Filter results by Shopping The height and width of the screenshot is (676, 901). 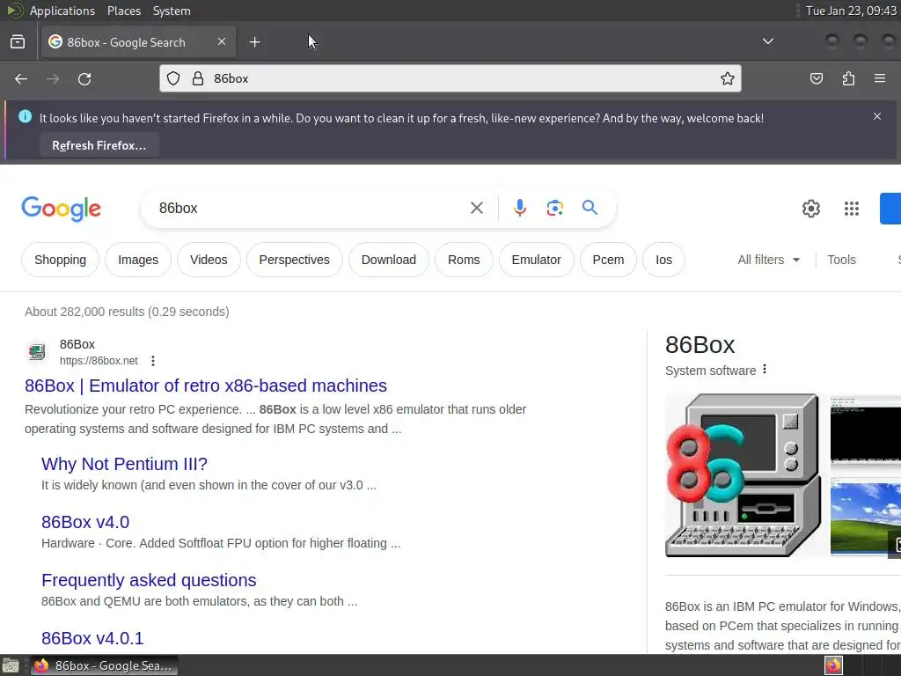[x=61, y=260]
